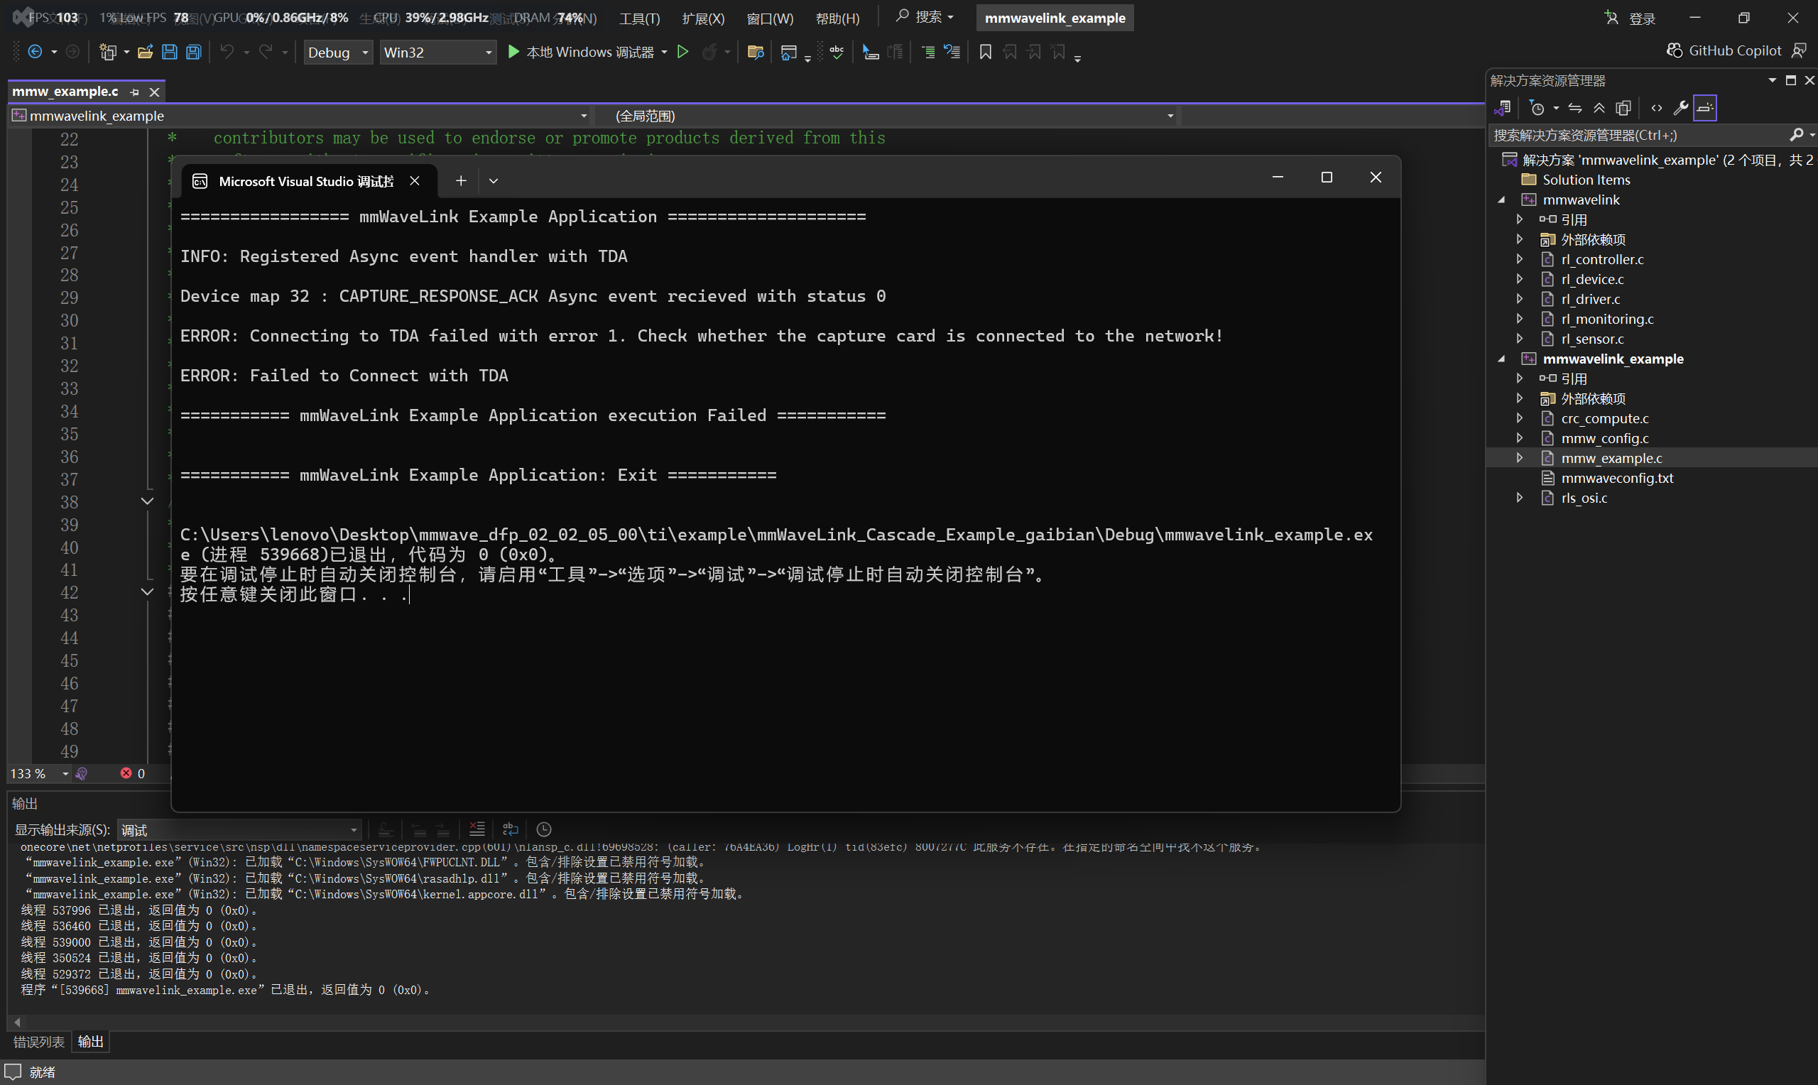The width and height of the screenshot is (1818, 1085).
Task: Toggle word wrap in the output panel
Action: click(x=510, y=829)
